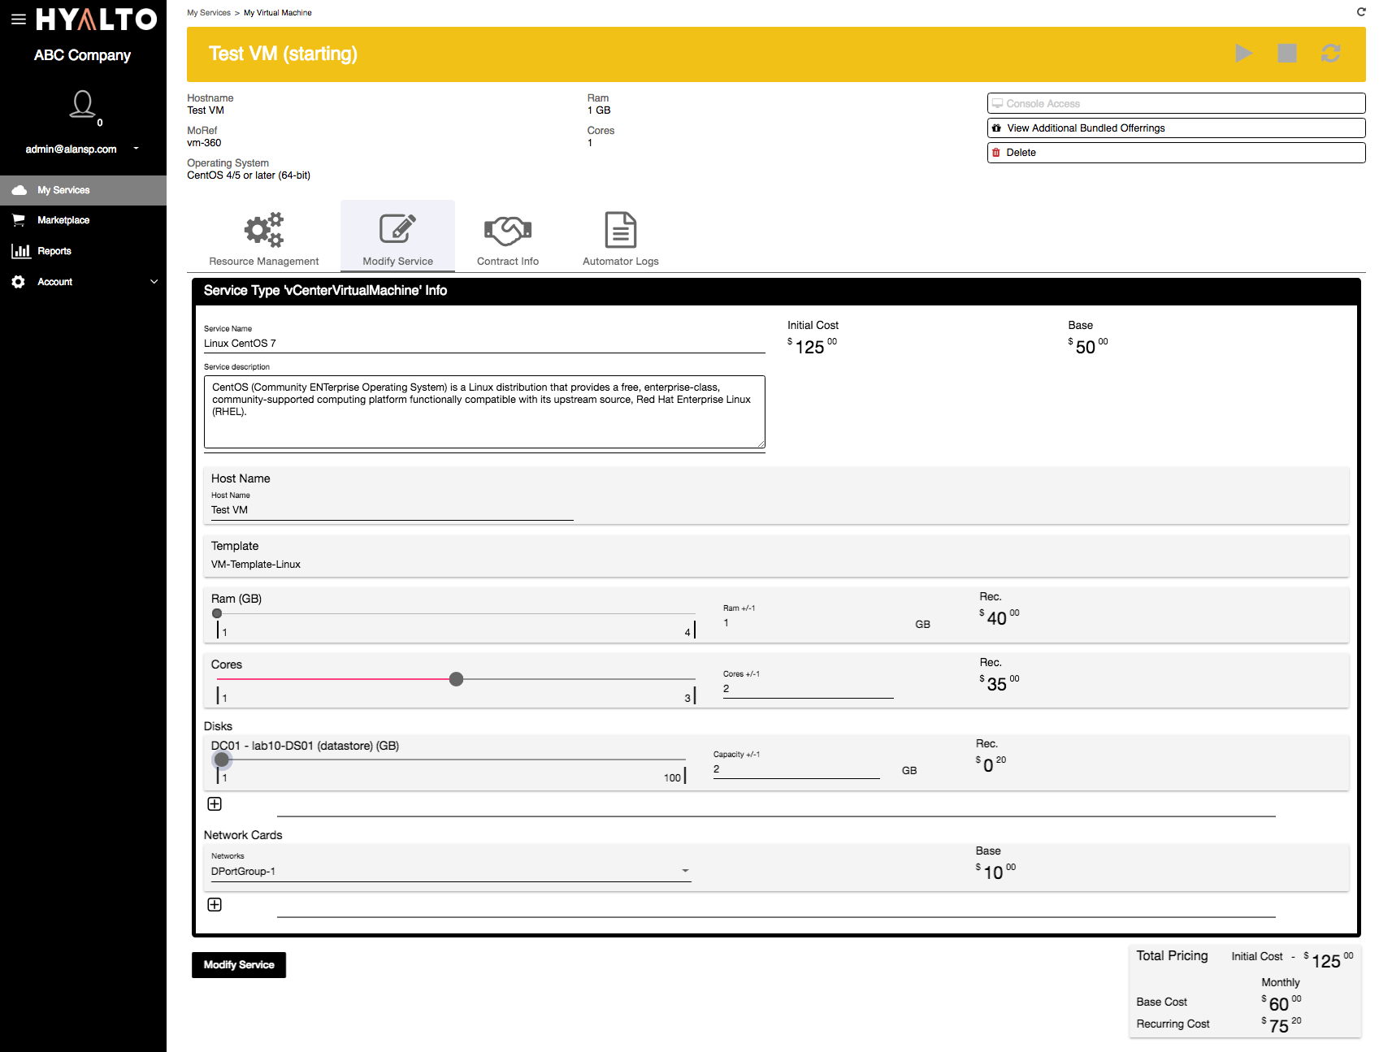Start the VM with play button
Viewport: 1379px width, 1052px height.
point(1243,54)
